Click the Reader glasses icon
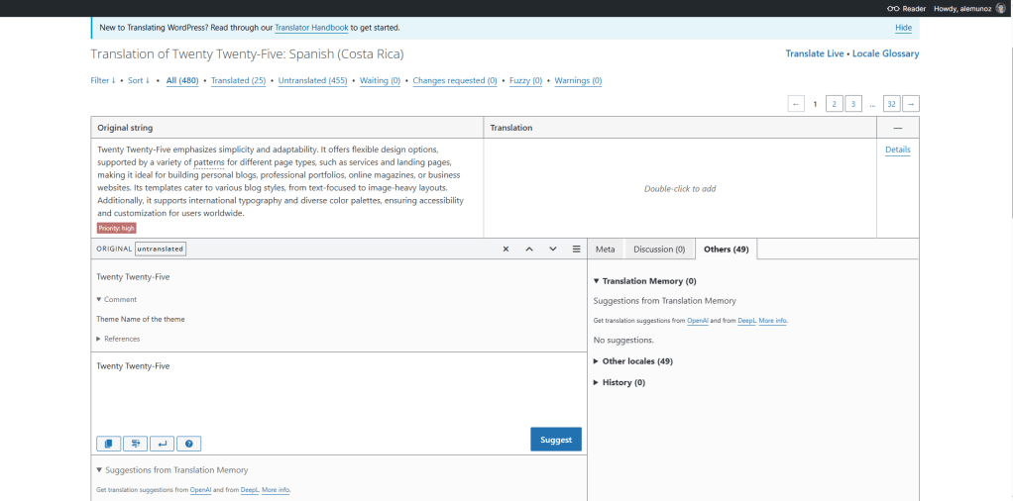Screen dimensions: 1013x501 coord(893,8)
